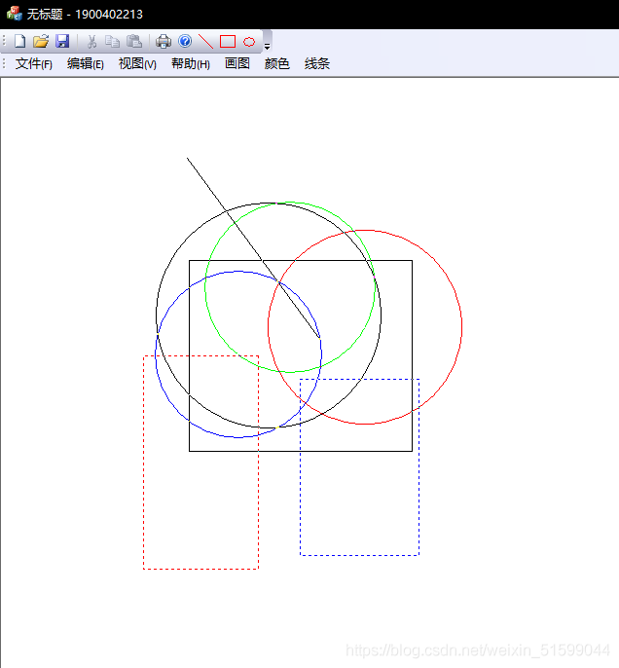
Task: Open a file with the folder icon
Action: point(41,41)
